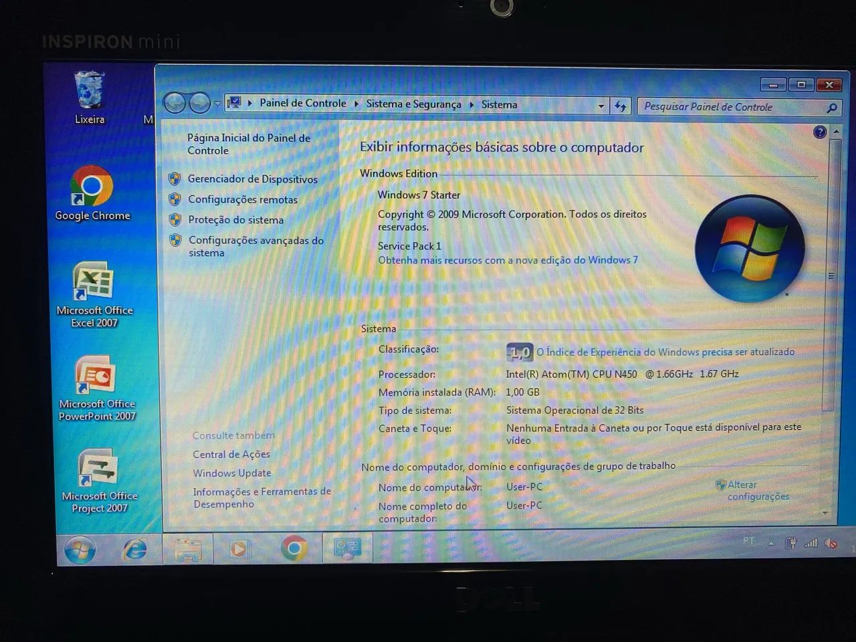This screenshot has width=856, height=642.
Task: Expand arrow after Sistema e Segurança breadcrumb
Action: (x=471, y=104)
